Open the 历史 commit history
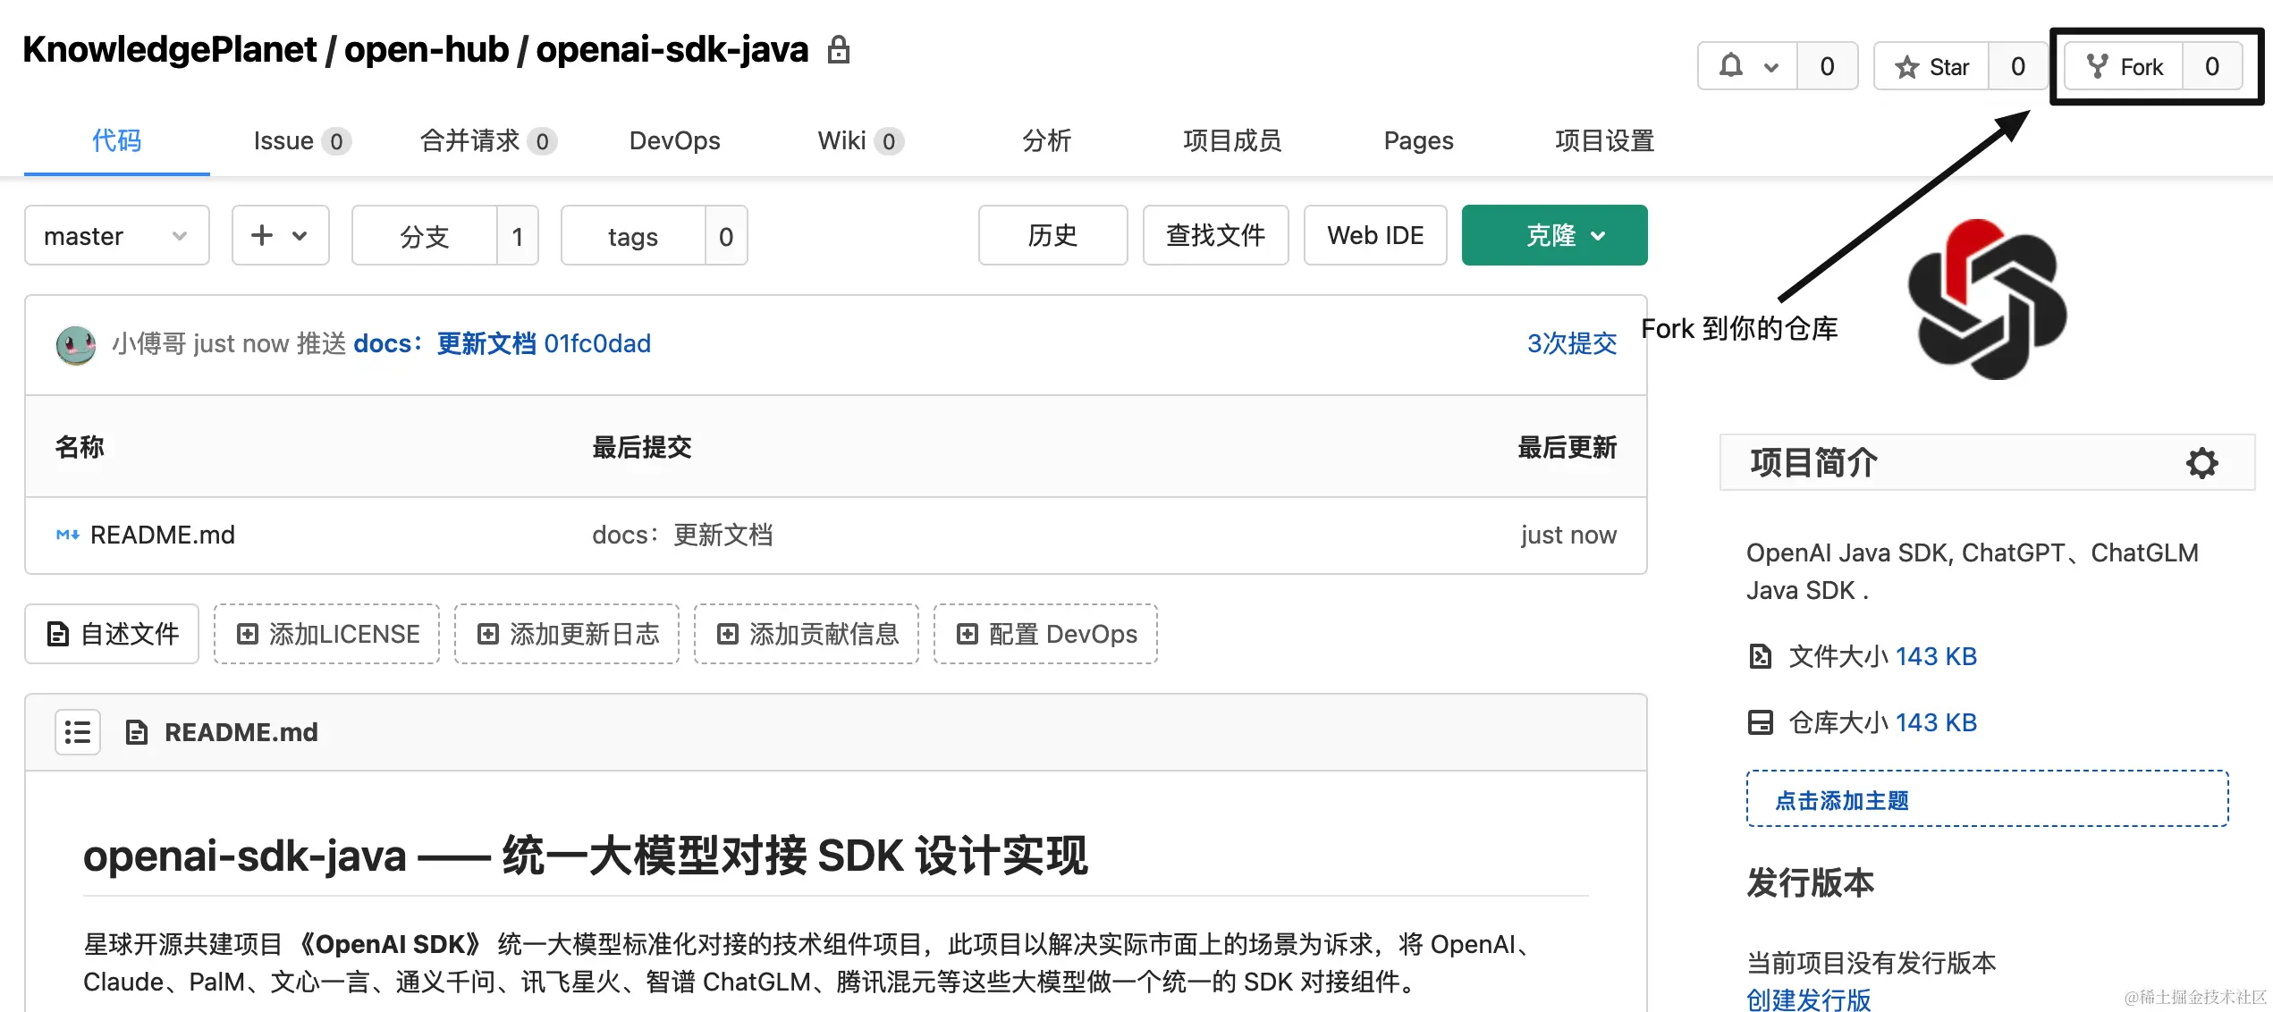Viewport: 2273px width, 1012px height. pos(1052,235)
